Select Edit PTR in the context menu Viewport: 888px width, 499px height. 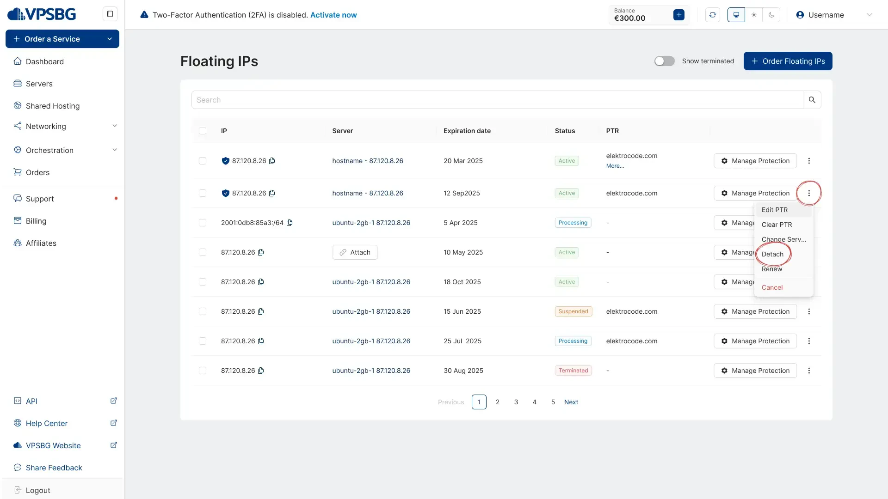pyautogui.click(x=775, y=210)
